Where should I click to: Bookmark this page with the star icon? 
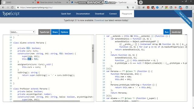click(x=133, y=7)
